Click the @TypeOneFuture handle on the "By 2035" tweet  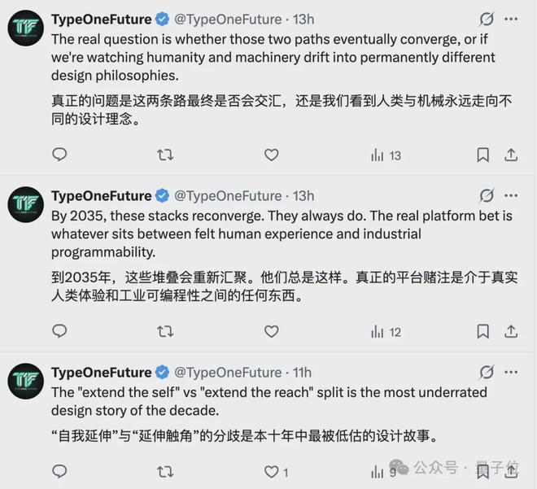coord(228,195)
